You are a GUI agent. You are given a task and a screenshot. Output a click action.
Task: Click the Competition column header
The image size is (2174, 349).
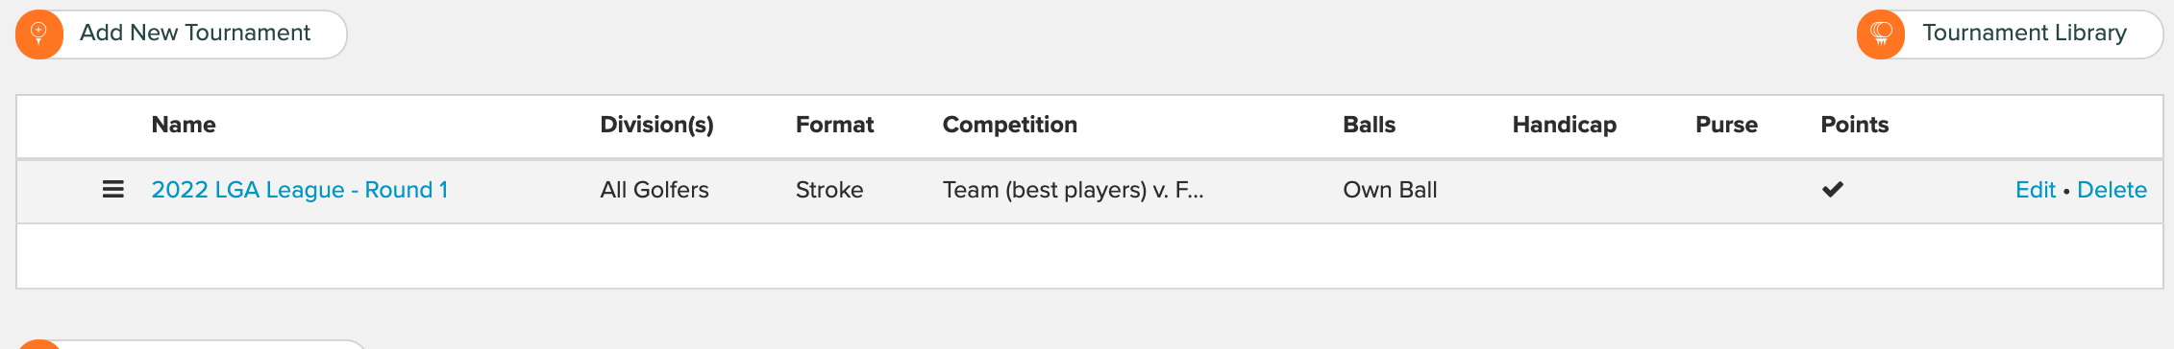pos(1010,125)
